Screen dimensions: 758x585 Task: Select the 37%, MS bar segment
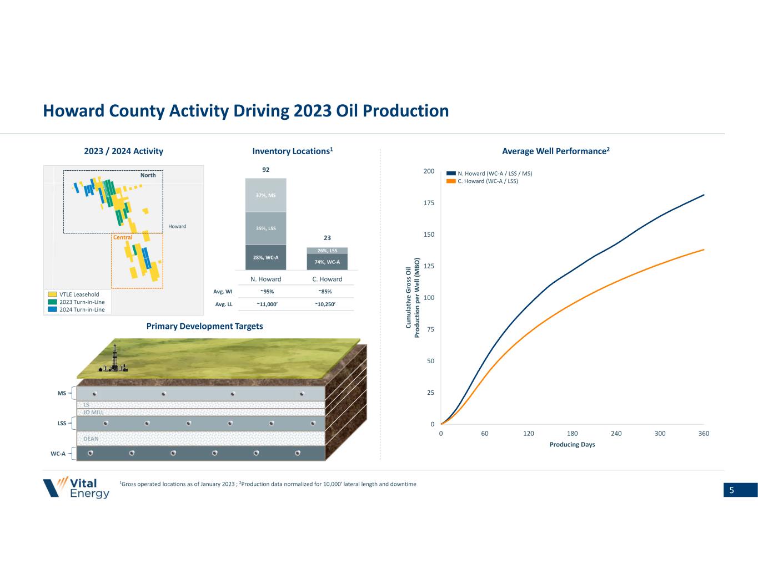coord(265,195)
